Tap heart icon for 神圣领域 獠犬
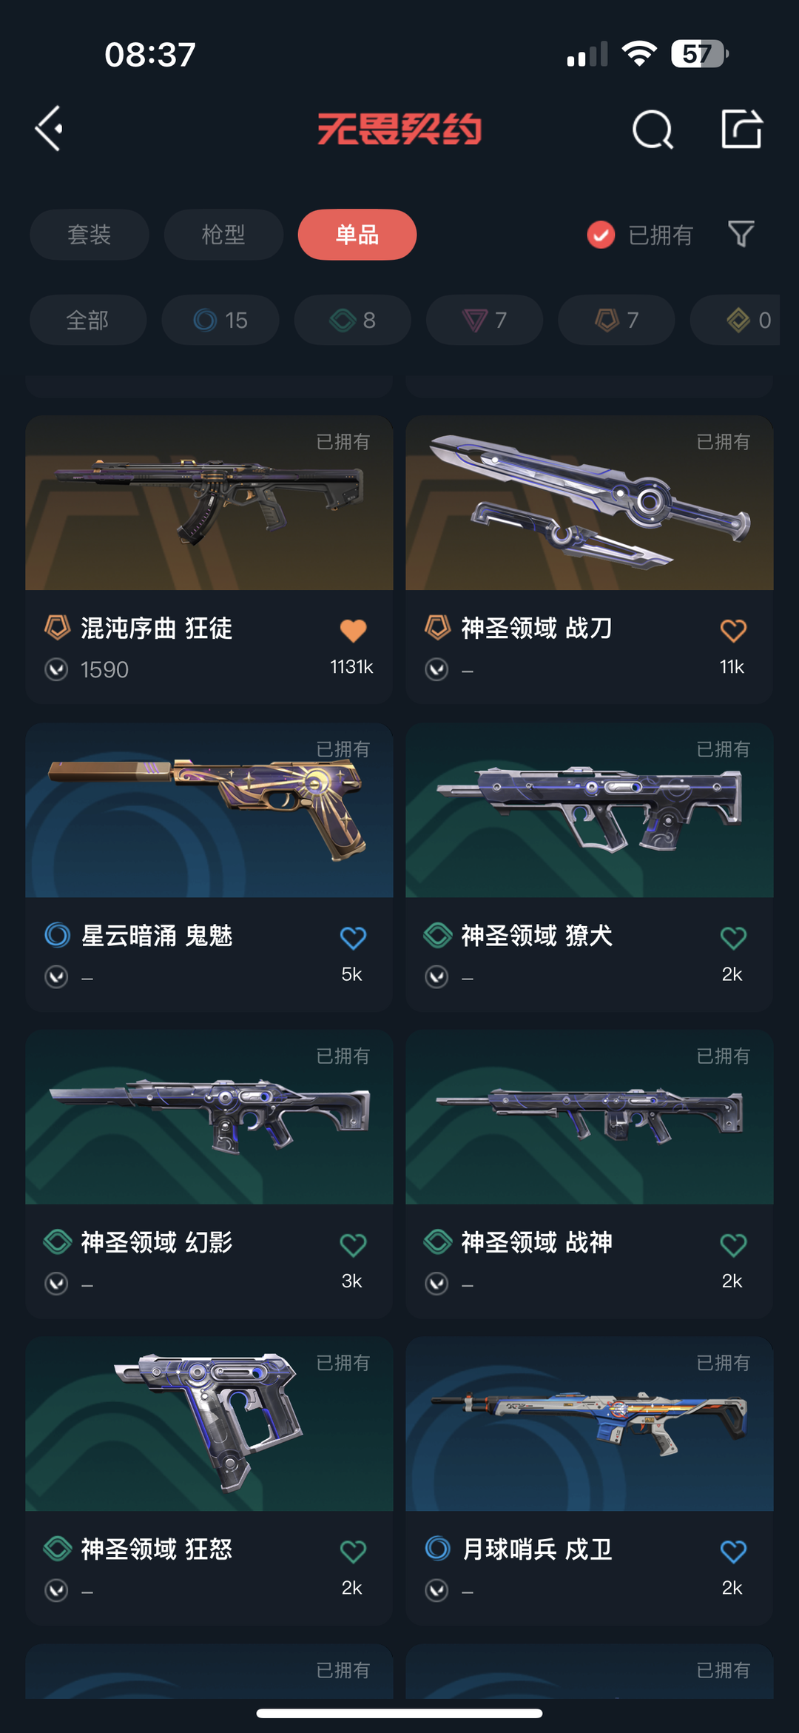This screenshot has height=1733, width=799. (x=733, y=938)
